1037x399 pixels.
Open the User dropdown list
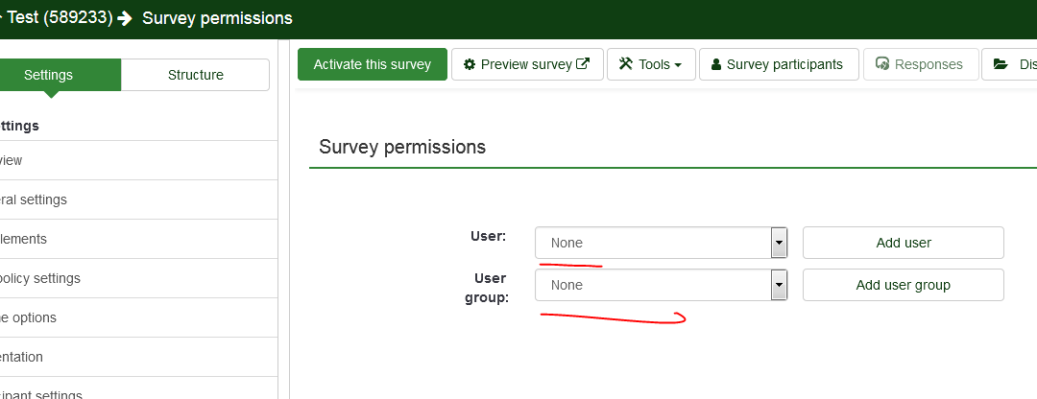(x=779, y=243)
